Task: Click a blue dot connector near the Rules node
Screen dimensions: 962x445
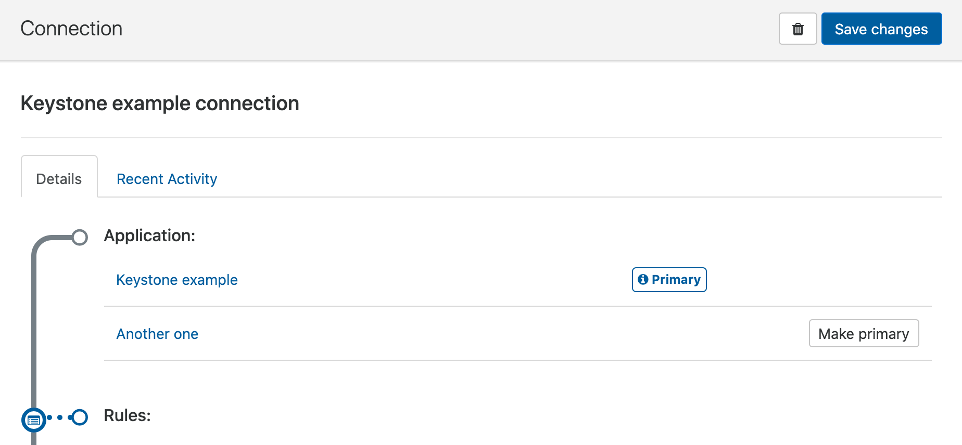Action: (x=59, y=417)
